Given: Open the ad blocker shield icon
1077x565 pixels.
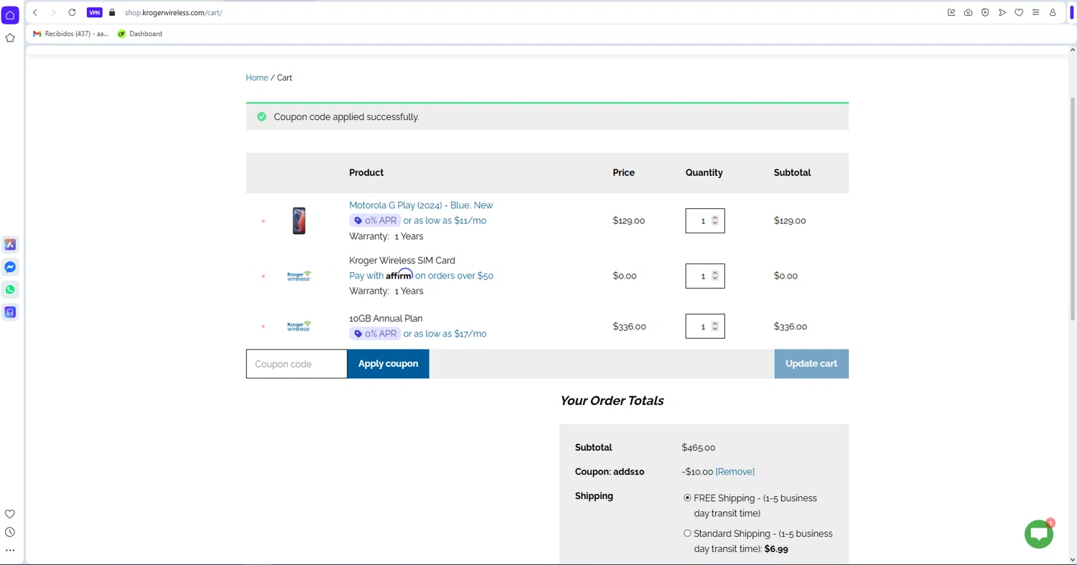Looking at the screenshot, I should (x=985, y=12).
